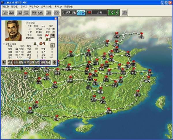Select the 교지 city flag on map

coord(57,117)
